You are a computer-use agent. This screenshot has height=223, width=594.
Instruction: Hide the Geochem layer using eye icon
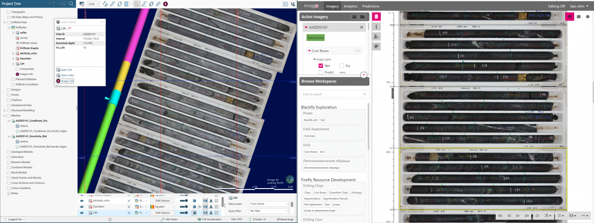(x=81, y=206)
